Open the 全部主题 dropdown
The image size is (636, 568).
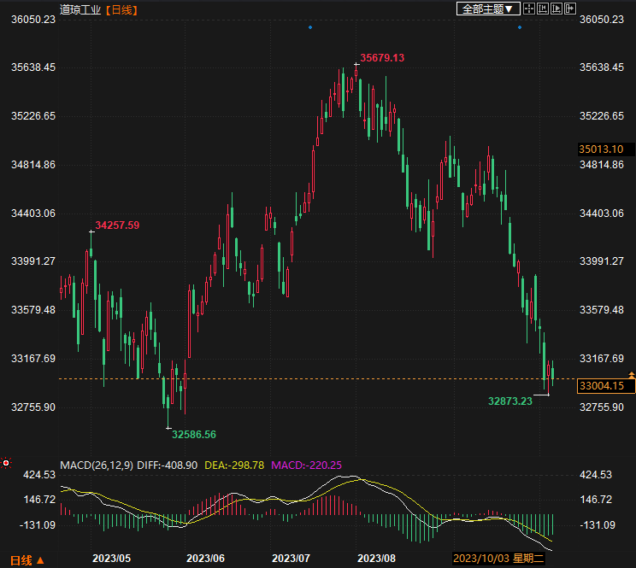click(x=488, y=9)
